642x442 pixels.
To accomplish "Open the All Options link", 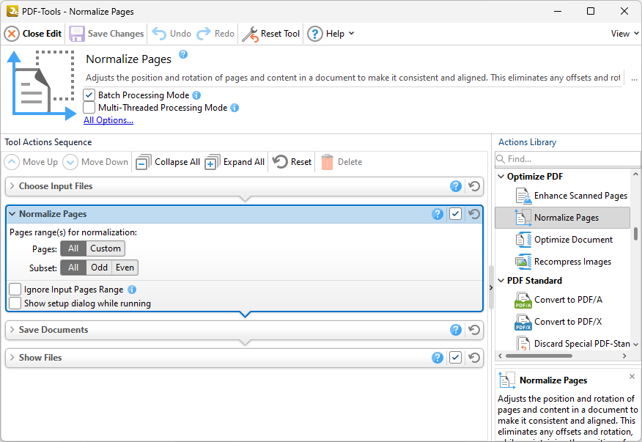I will pos(108,120).
